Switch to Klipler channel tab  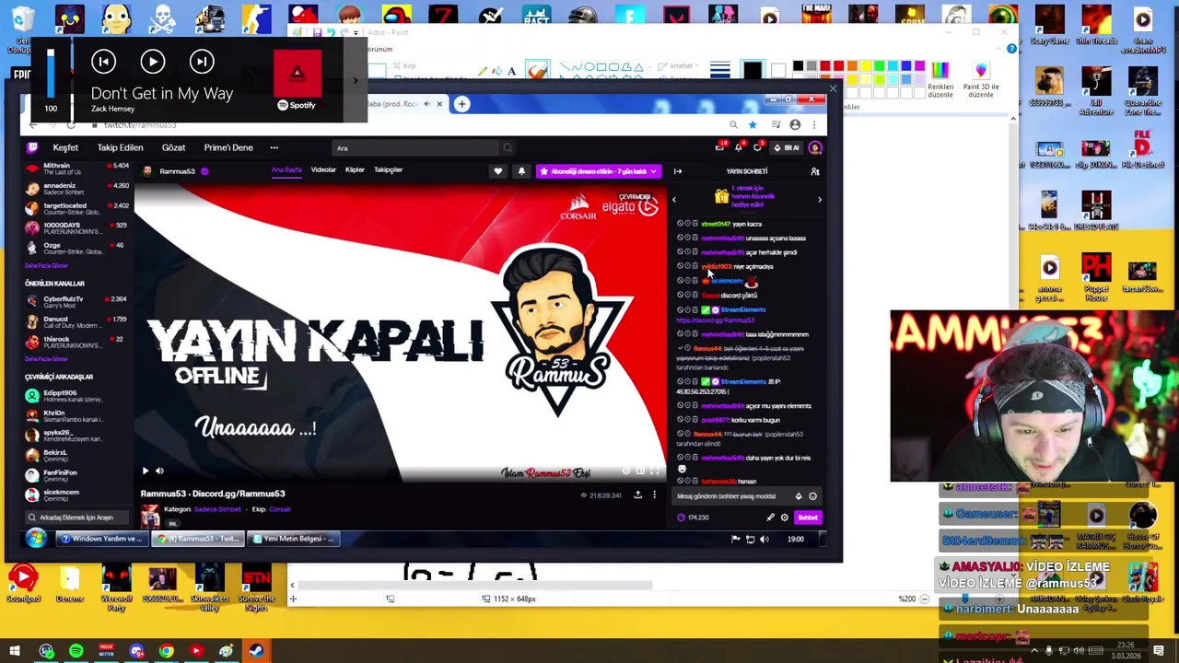[355, 170]
